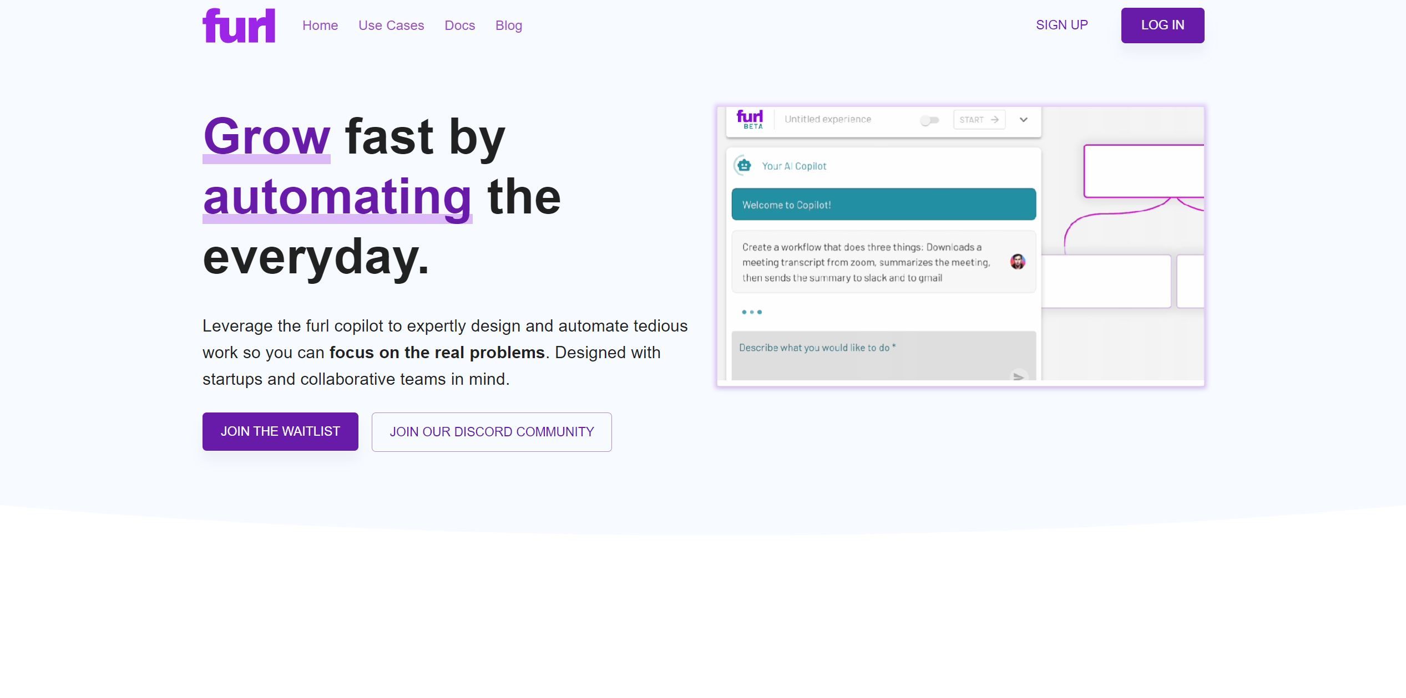
Task: Click the robot icon beside Your AI Copilot
Action: click(743, 165)
